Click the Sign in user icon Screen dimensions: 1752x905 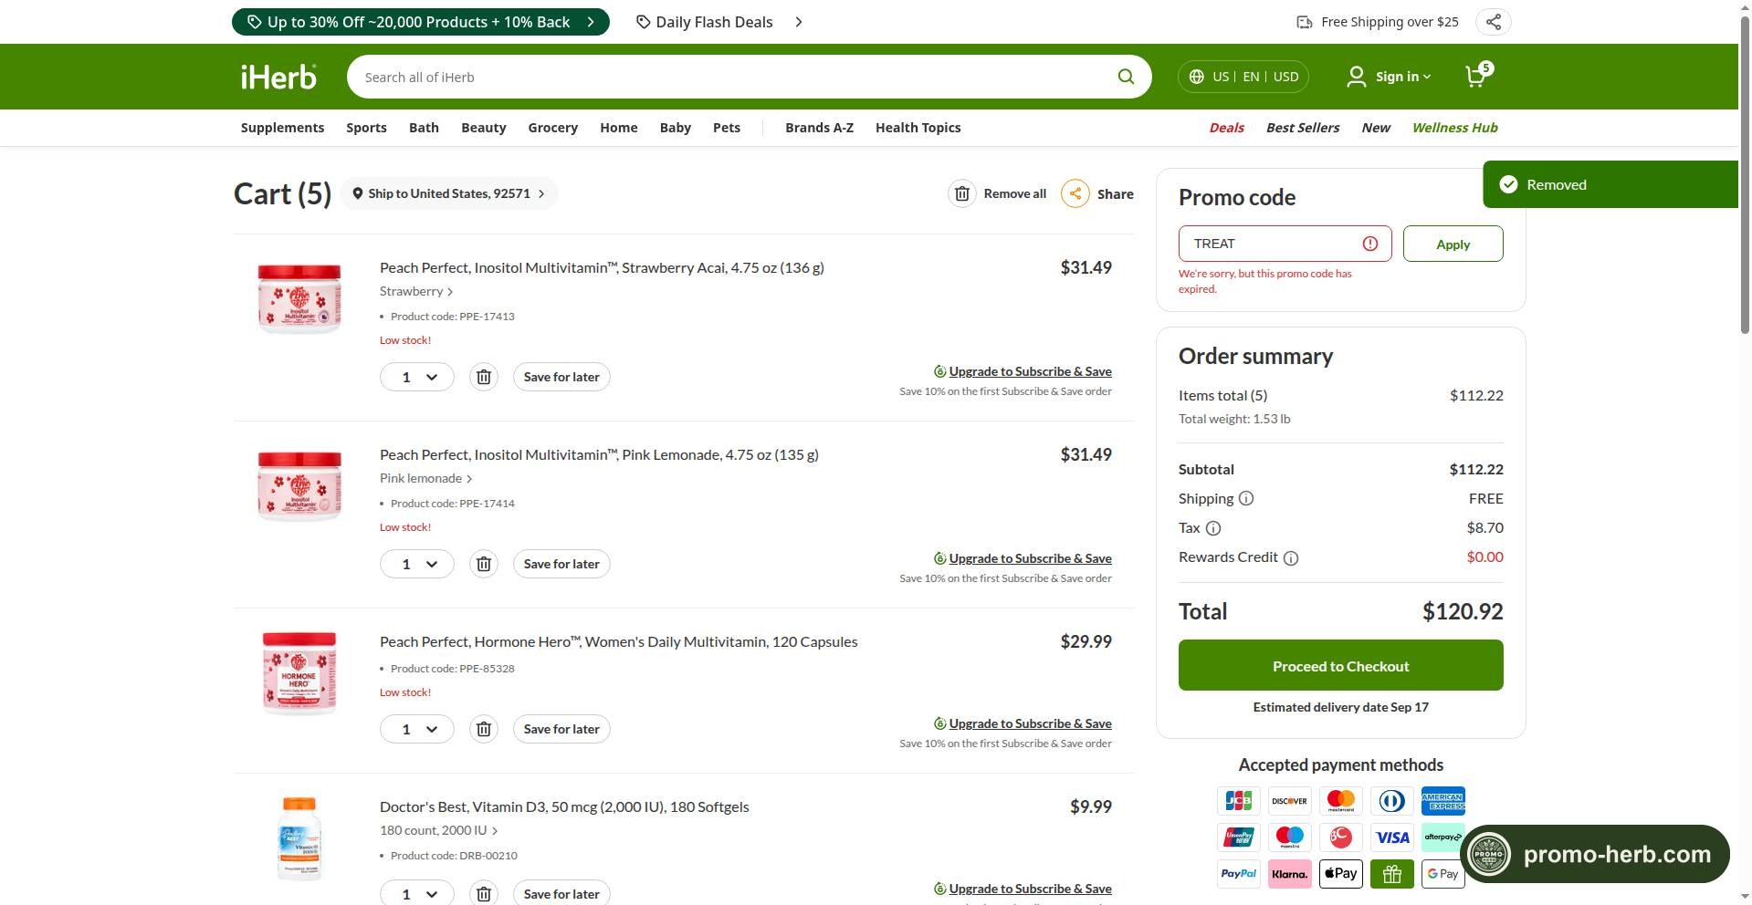click(1356, 77)
